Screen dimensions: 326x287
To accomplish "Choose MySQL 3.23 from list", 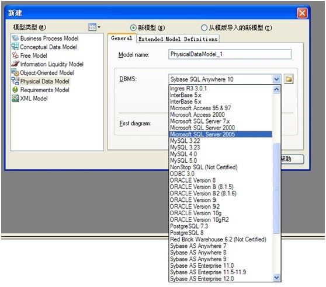I will [221, 148].
